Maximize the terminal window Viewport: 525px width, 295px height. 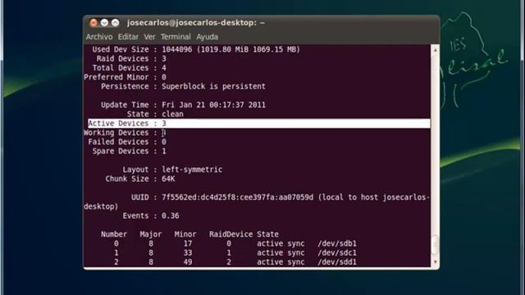tap(115, 23)
